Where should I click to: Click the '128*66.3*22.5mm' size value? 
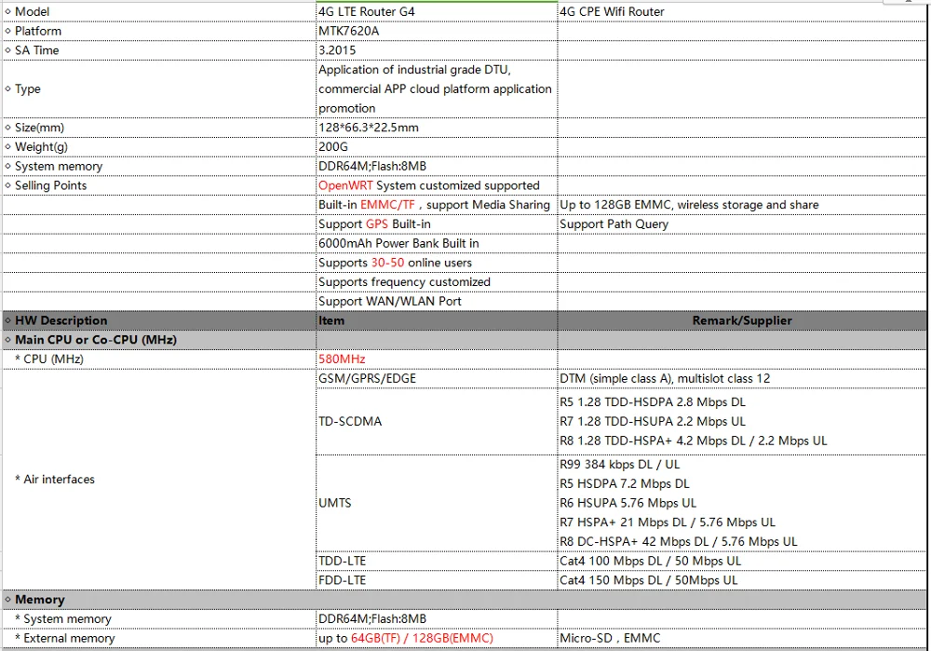tap(437, 128)
